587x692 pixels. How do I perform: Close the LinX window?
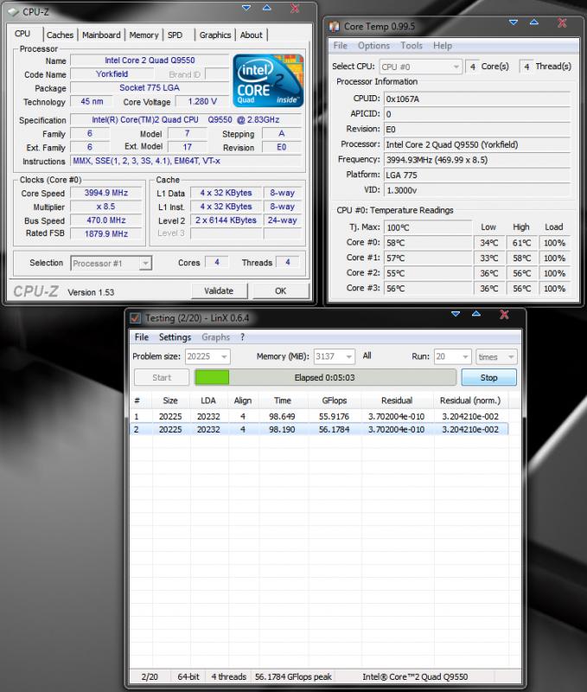(x=504, y=314)
